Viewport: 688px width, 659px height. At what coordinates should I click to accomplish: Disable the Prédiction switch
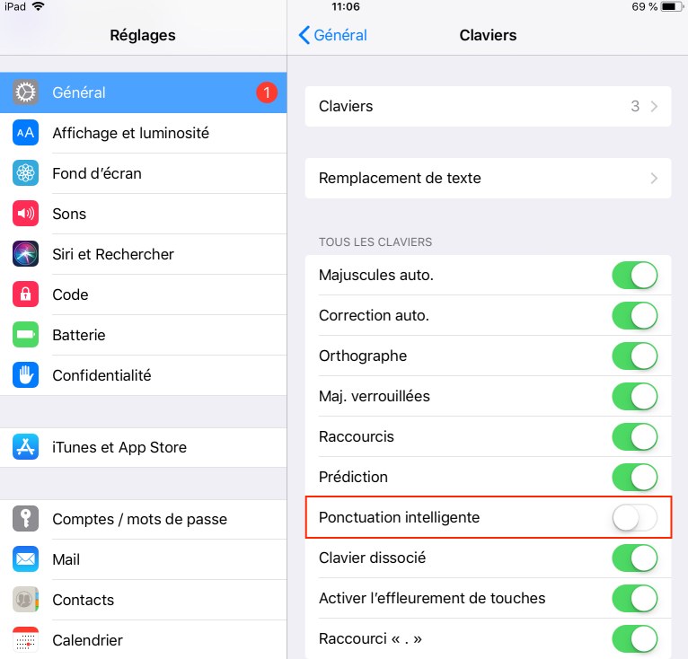coord(634,477)
